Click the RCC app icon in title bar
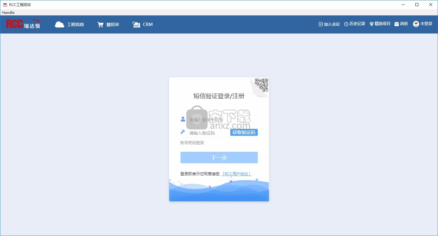This screenshot has height=236, width=438. click(x=5, y=5)
